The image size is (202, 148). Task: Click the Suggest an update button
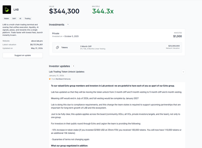[x=23, y=55]
